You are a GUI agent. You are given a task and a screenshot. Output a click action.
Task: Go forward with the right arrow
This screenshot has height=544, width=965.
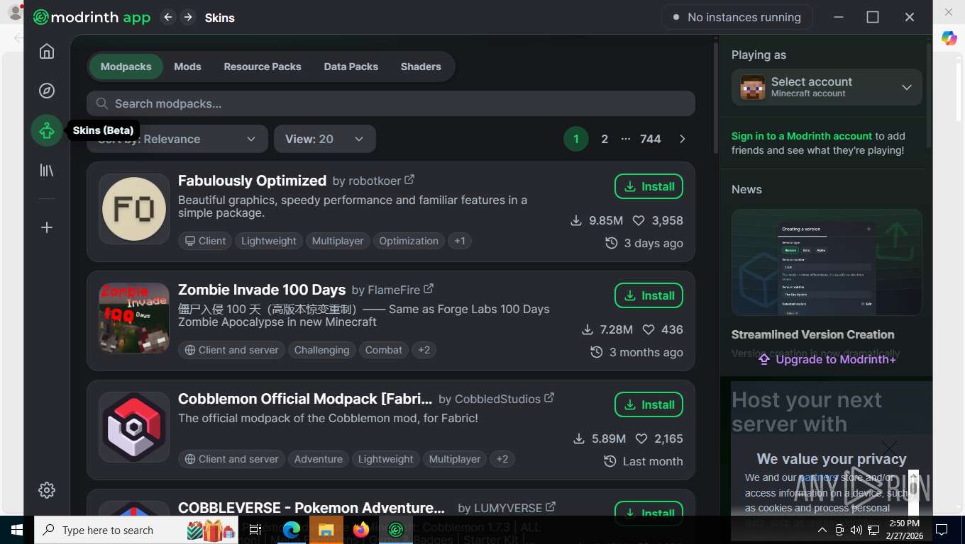(x=188, y=17)
